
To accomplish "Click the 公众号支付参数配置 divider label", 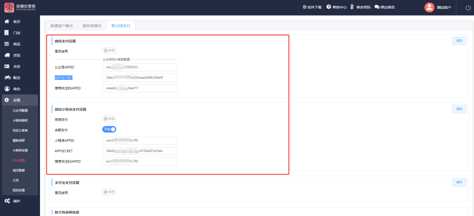I will tap(116, 59).
